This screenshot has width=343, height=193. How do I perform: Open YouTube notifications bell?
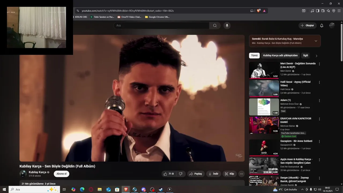[322, 25]
